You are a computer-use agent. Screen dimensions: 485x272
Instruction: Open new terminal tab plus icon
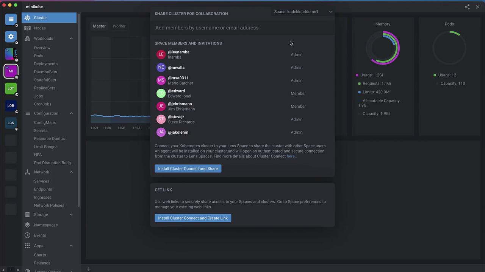pos(89,269)
